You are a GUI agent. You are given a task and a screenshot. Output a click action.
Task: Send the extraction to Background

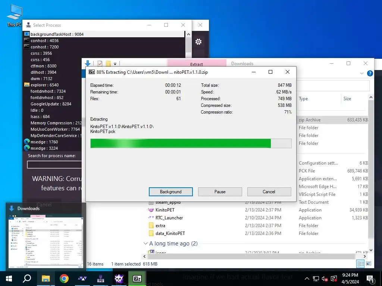(x=170, y=192)
